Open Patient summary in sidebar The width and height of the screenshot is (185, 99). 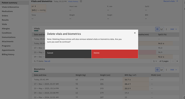pyautogui.click(x=14, y=3)
